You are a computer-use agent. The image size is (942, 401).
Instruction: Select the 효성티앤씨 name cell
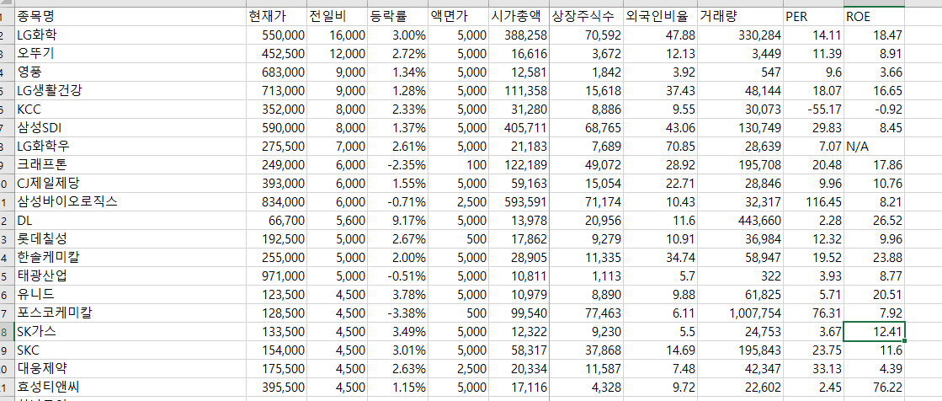(130, 388)
